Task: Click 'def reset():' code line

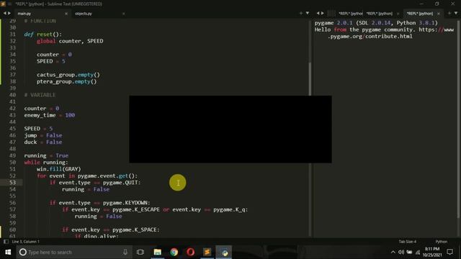Action: click(43, 34)
